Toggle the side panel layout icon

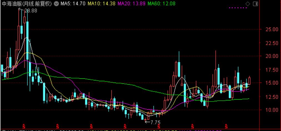pos(255,4)
